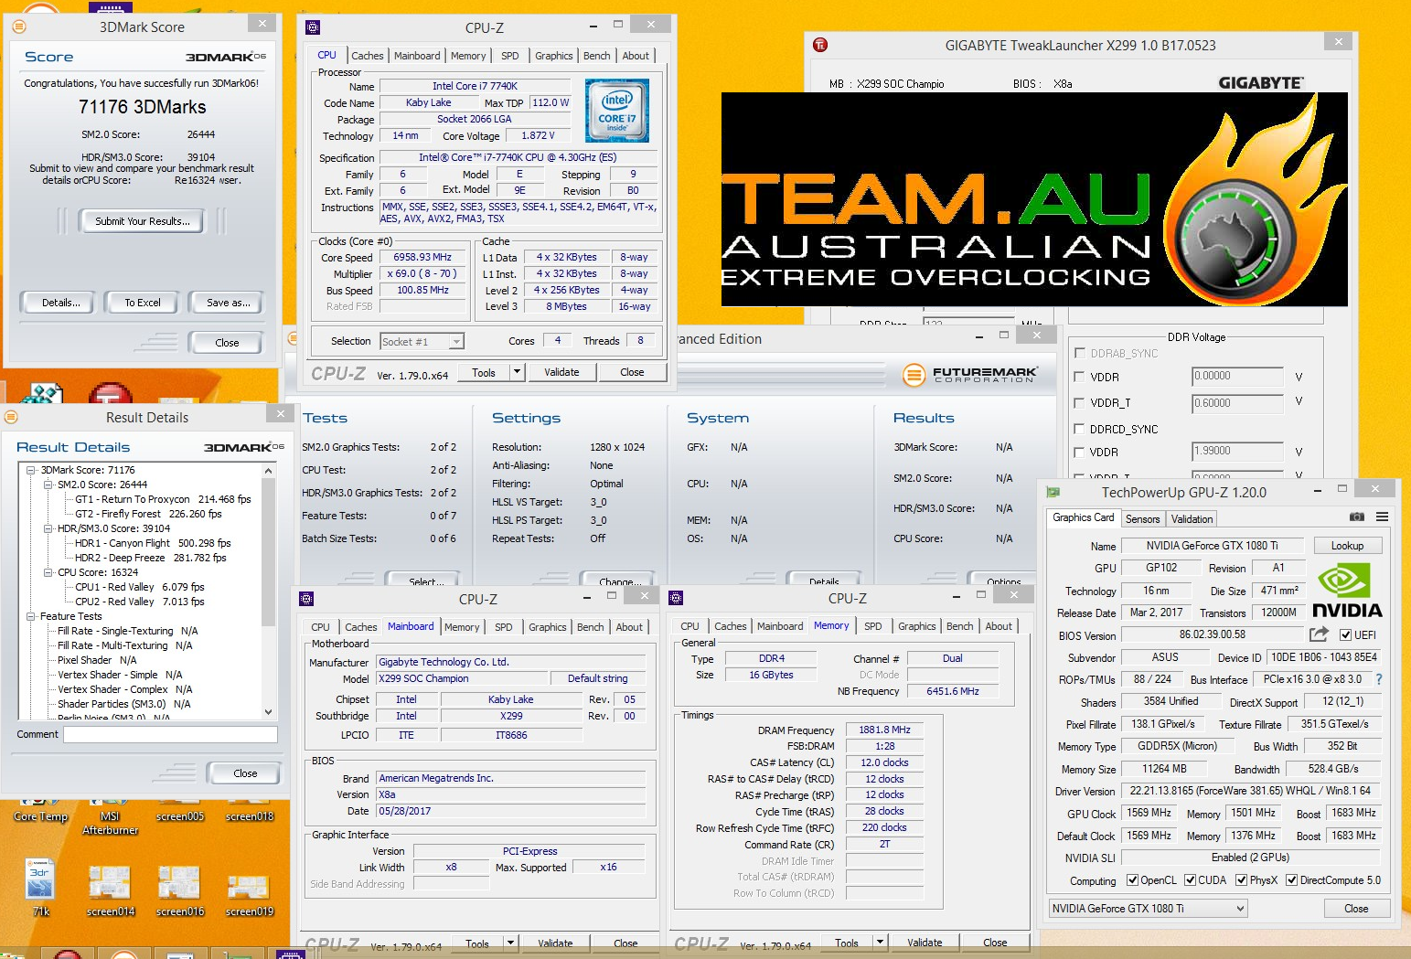Click the GIGABYTE TweakLauncher title bar icon
The image size is (1411, 959).
[x=819, y=45]
